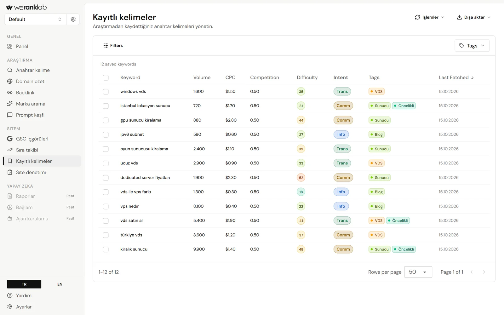The image size is (504, 315).
Task: Open the Default workspace selector
Action: [35, 19]
